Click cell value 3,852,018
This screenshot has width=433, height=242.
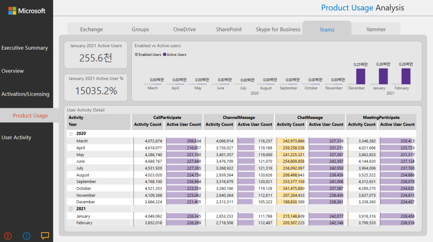point(153,223)
